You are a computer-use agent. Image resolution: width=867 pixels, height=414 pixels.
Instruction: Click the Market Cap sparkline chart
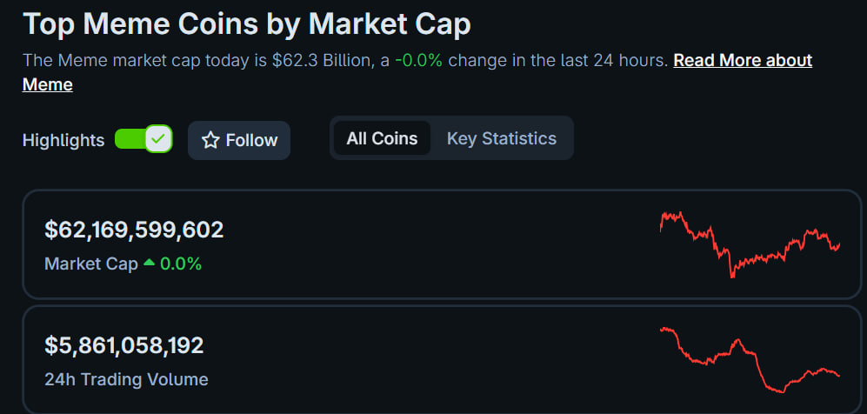[750, 243]
